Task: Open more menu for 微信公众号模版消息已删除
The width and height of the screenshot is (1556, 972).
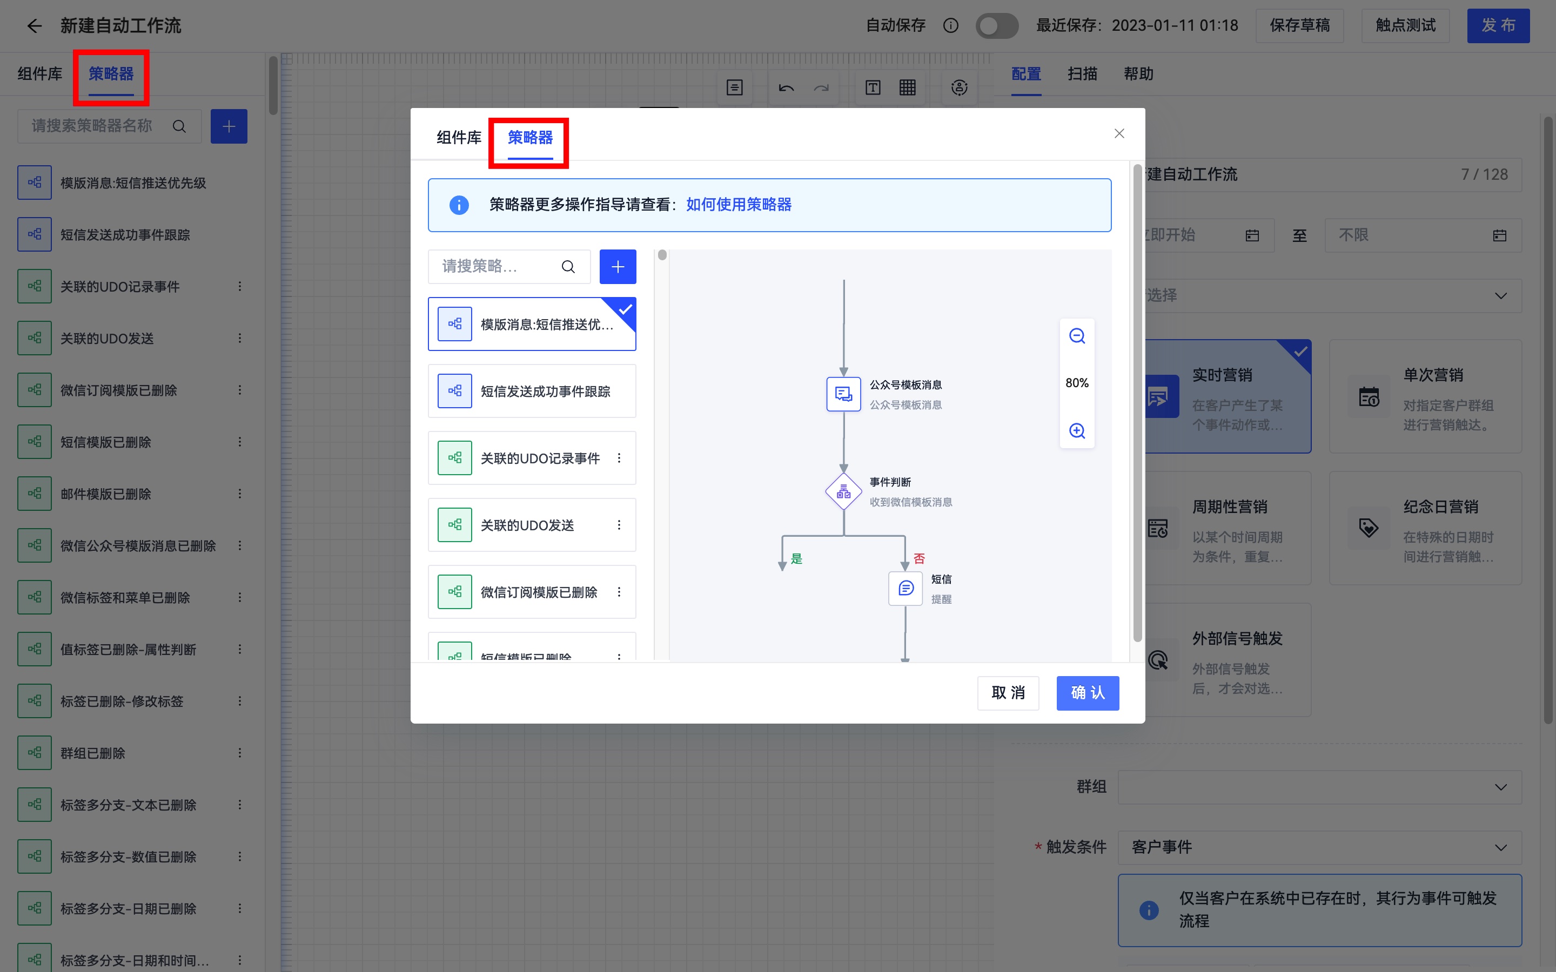Action: (x=240, y=546)
